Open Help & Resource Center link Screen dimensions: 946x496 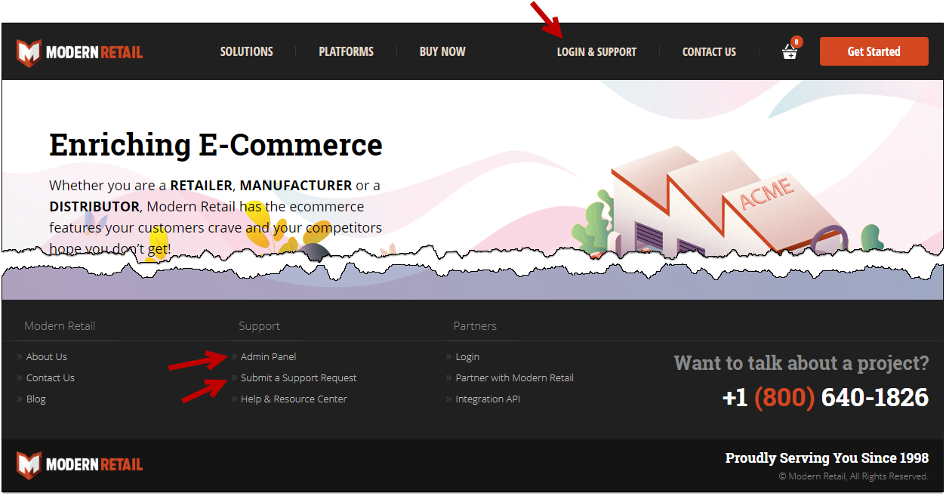coord(294,399)
